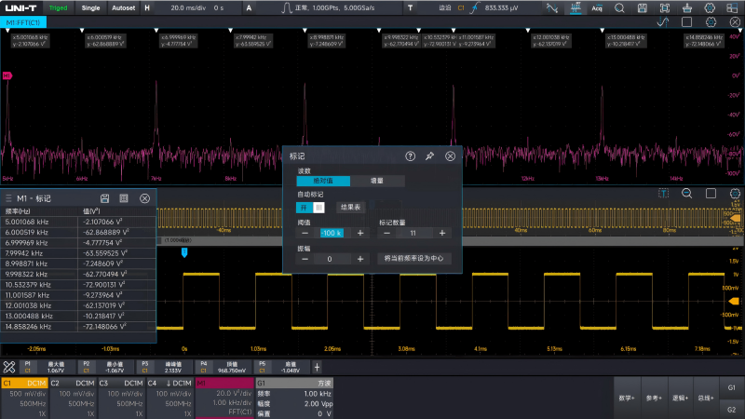Screen dimensions: 745x419
Task: Click the 参考+ add reference button
Action: click(654, 399)
